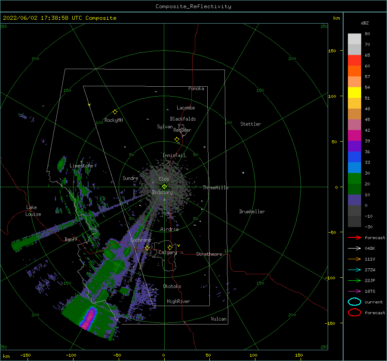The width and height of the screenshot is (387, 361).
Task: Click the 30 dBZ light blue swatch
Action: pyautogui.click(x=354, y=167)
